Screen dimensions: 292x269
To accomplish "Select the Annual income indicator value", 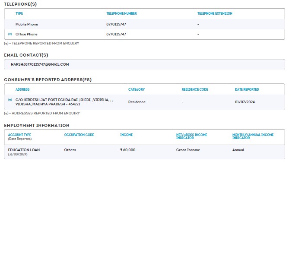I will coord(238,150).
